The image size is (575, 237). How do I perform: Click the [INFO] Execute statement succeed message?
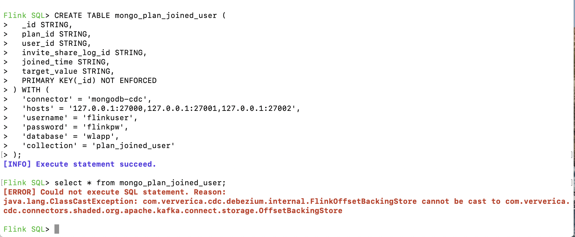coord(80,164)
